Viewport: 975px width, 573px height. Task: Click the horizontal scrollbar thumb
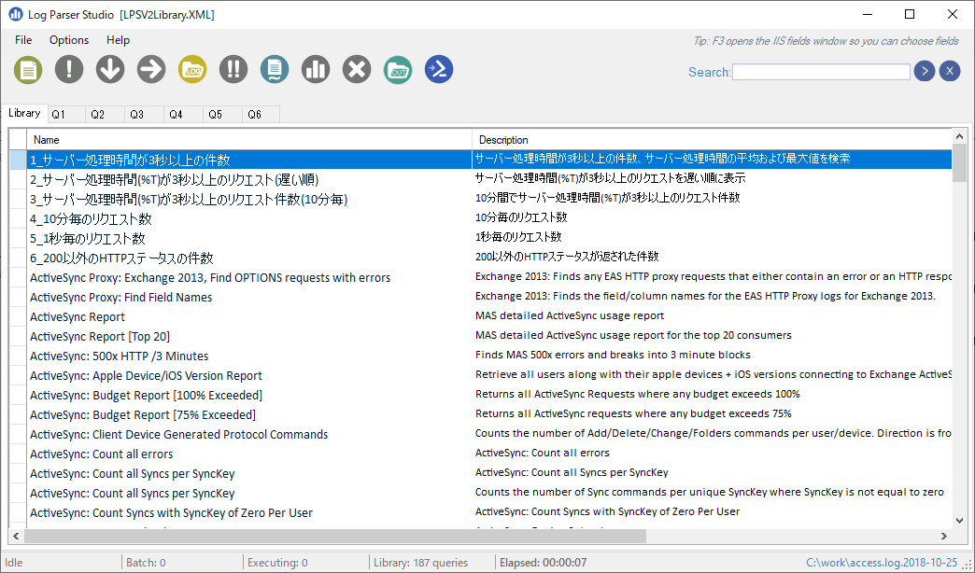coord(335,536)
